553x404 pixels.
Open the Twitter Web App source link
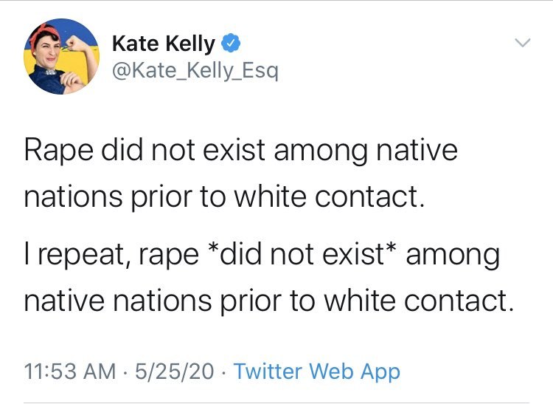pyautogui.click(x=317, y=372)
